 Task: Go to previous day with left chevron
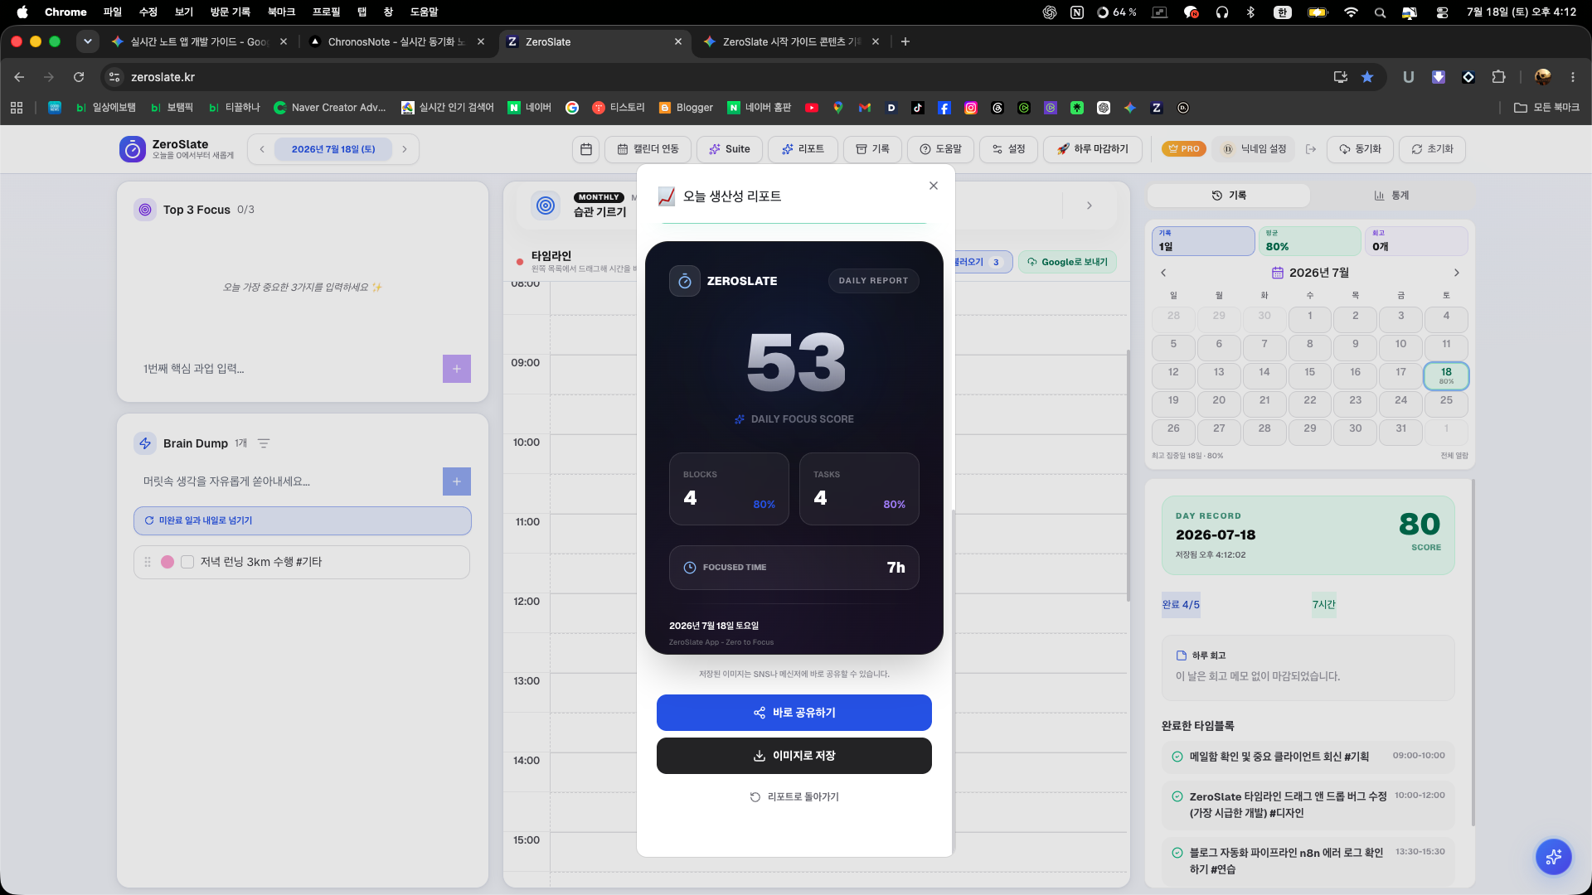(x=262, y=149)
